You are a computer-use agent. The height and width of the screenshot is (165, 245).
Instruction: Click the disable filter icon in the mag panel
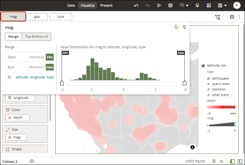[184, 27]
